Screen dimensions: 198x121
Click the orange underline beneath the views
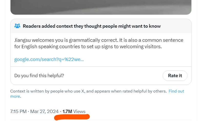pyautogui.click(x=72, y=117)
